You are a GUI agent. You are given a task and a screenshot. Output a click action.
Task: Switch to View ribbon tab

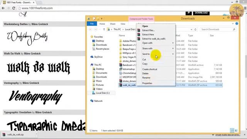123,24
